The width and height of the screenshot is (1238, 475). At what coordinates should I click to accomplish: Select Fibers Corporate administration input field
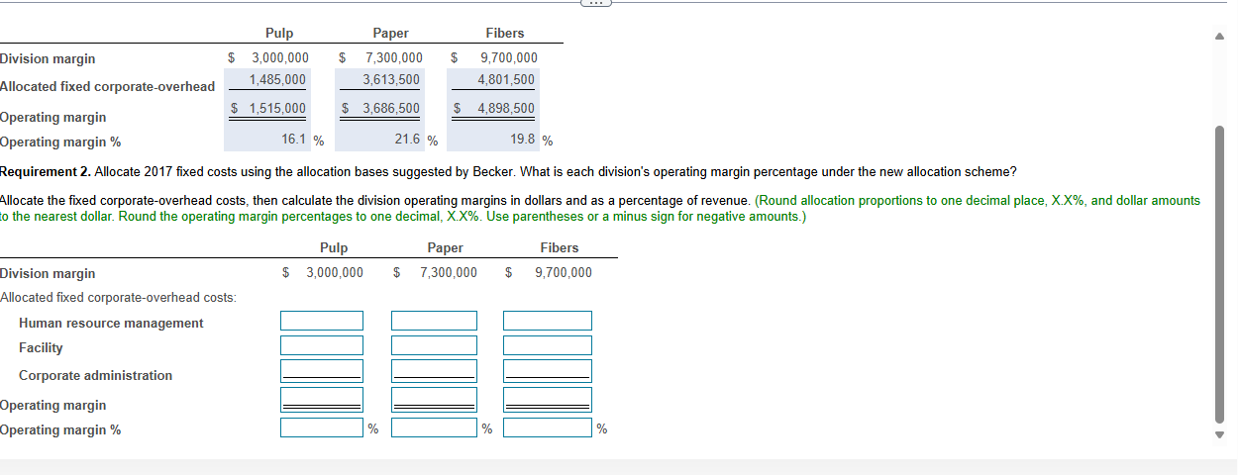[548, 370]
